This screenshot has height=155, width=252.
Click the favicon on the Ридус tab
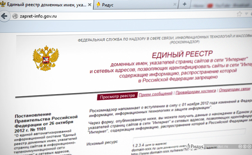click(x=98, y=4)
